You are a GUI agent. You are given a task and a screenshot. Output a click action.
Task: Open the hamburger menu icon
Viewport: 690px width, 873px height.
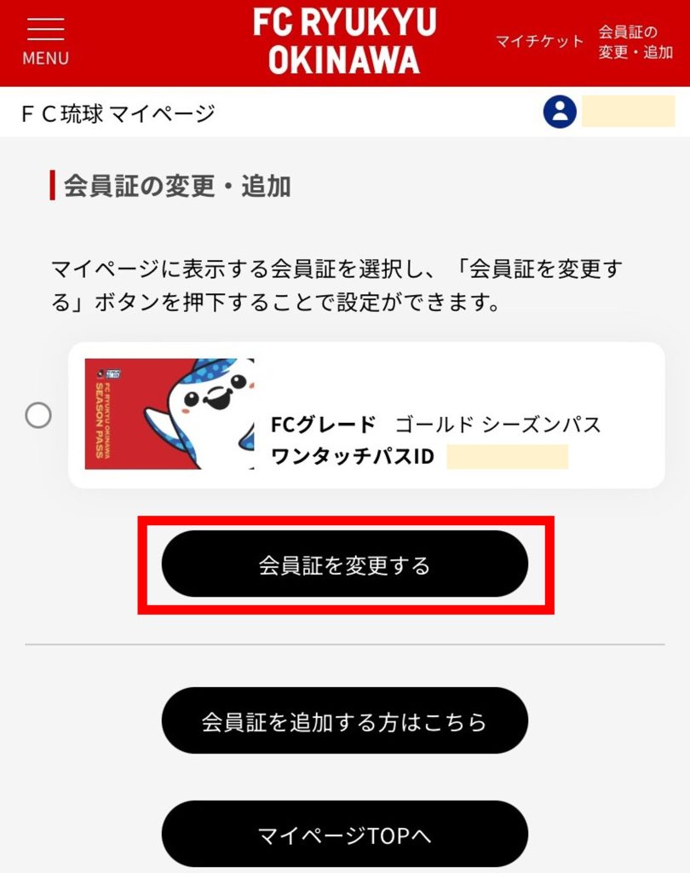point(45,29)
